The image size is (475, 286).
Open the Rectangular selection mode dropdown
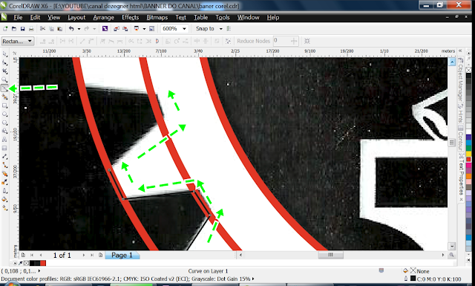point(17,41)
